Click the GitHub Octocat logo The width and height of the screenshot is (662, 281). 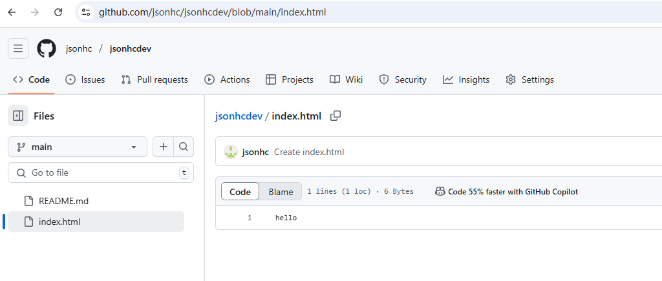click(x=47, y=48)
